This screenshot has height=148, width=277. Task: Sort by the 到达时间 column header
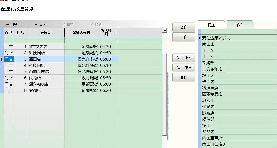[x=109, y=32]
